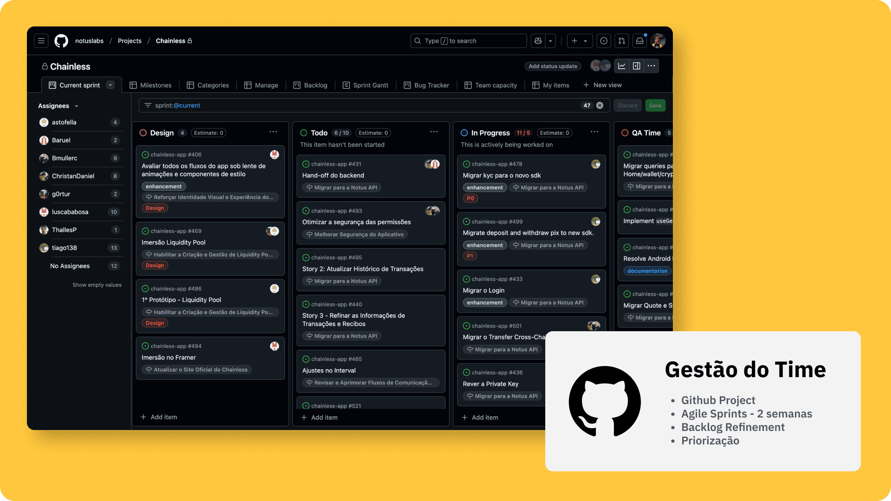
Task: Expand the Copilot dropdown arrow
Action: pos(550,41)
